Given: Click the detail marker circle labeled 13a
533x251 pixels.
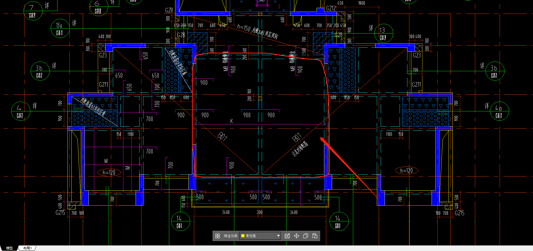Looking at the screenshot, I should click(x=60, y=28).
